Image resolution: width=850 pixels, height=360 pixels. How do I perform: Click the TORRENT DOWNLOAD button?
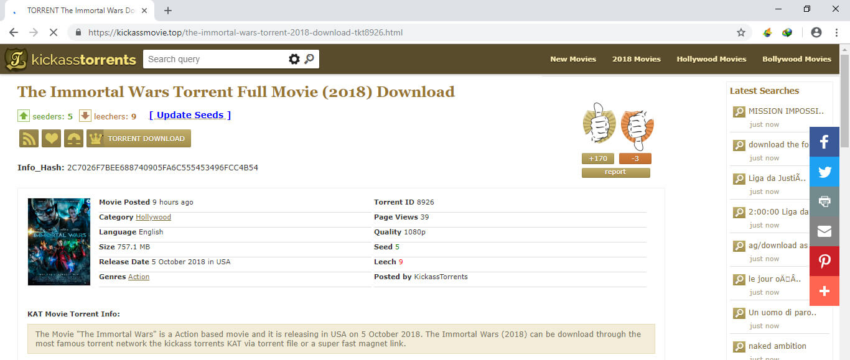click(x=139, y=139)
